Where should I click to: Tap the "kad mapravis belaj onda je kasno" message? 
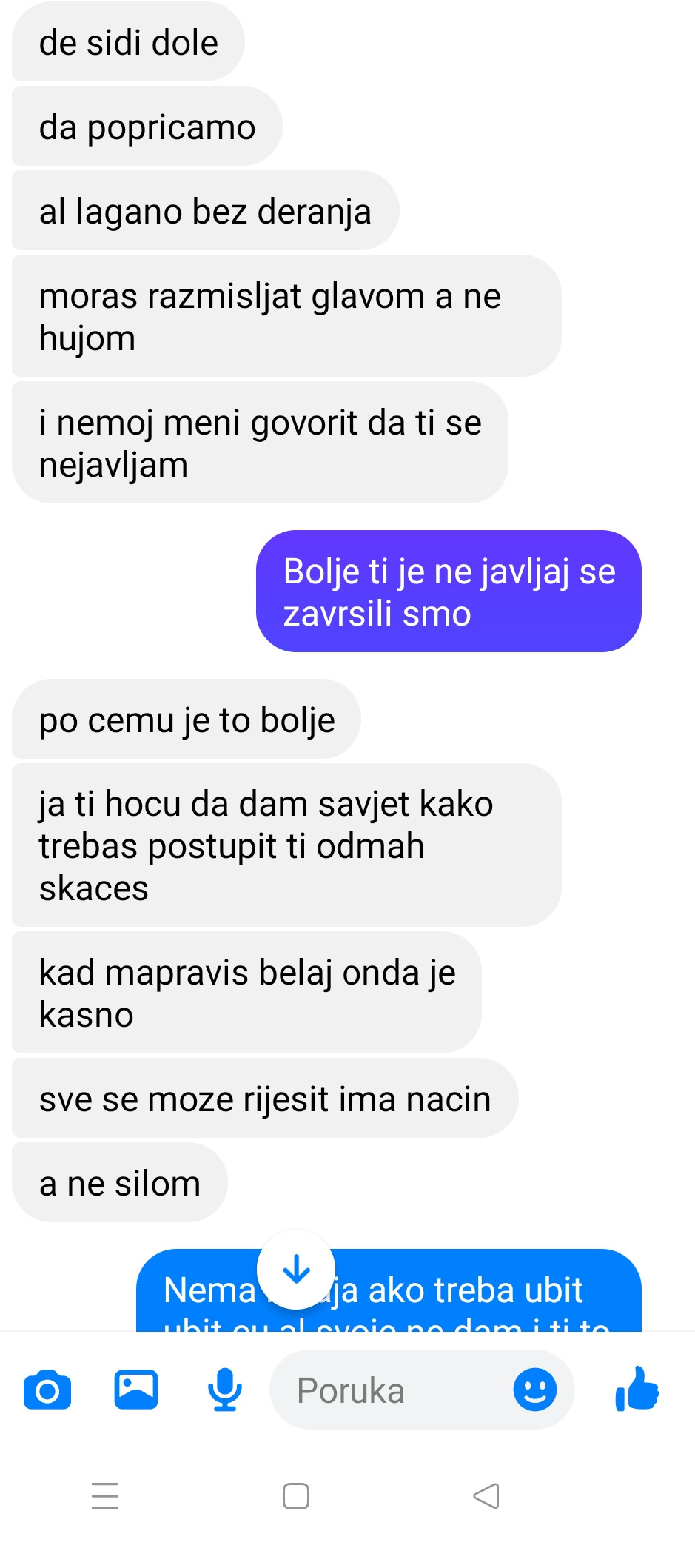pos(246,993)
